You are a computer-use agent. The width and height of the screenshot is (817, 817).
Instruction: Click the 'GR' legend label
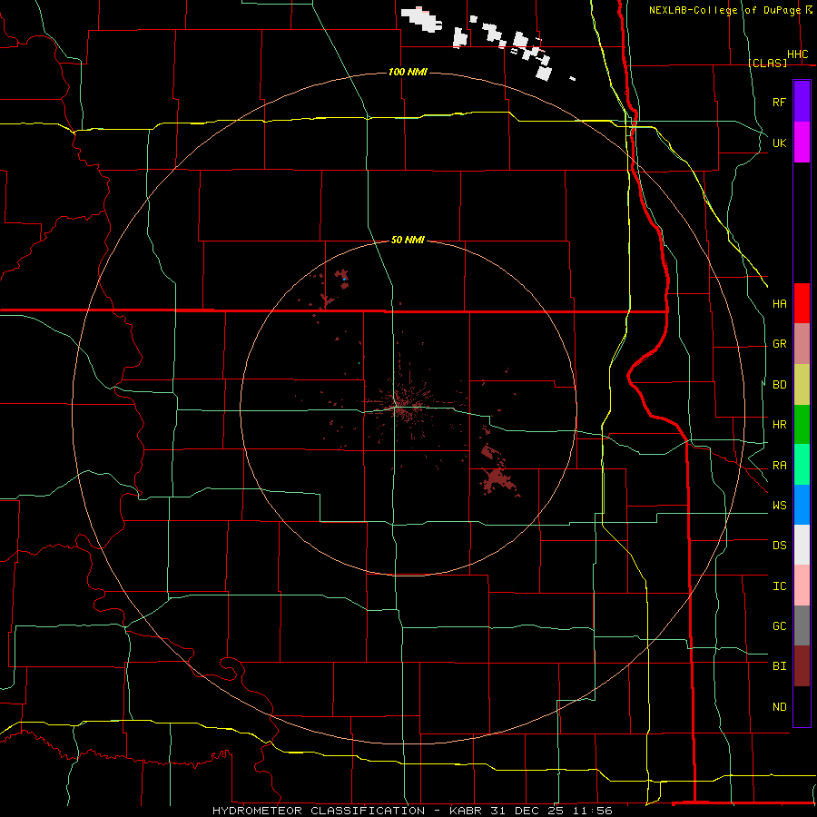779,344
